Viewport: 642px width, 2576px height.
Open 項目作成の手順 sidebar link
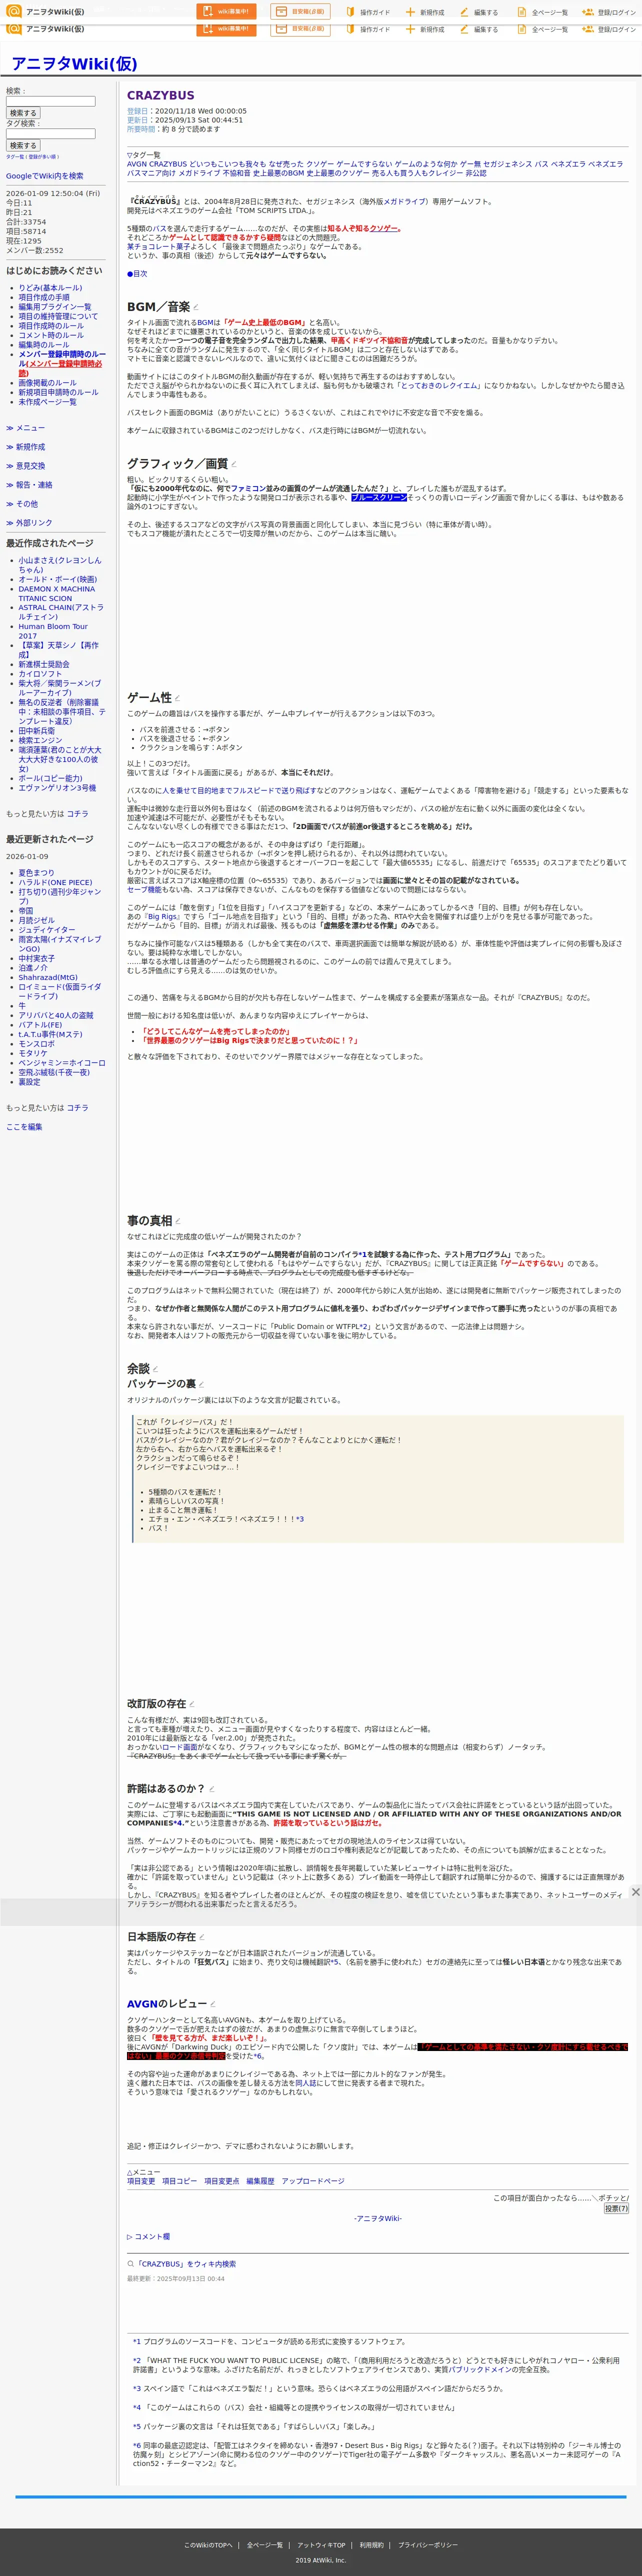44,297
